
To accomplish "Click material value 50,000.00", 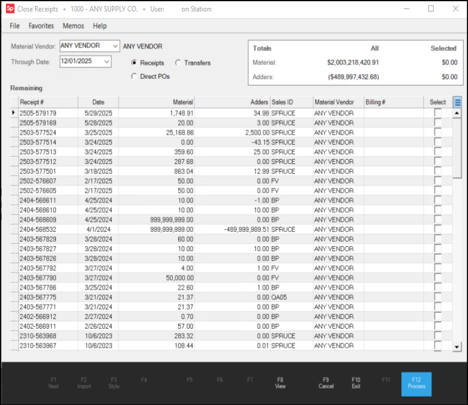I will coord(179,278).
